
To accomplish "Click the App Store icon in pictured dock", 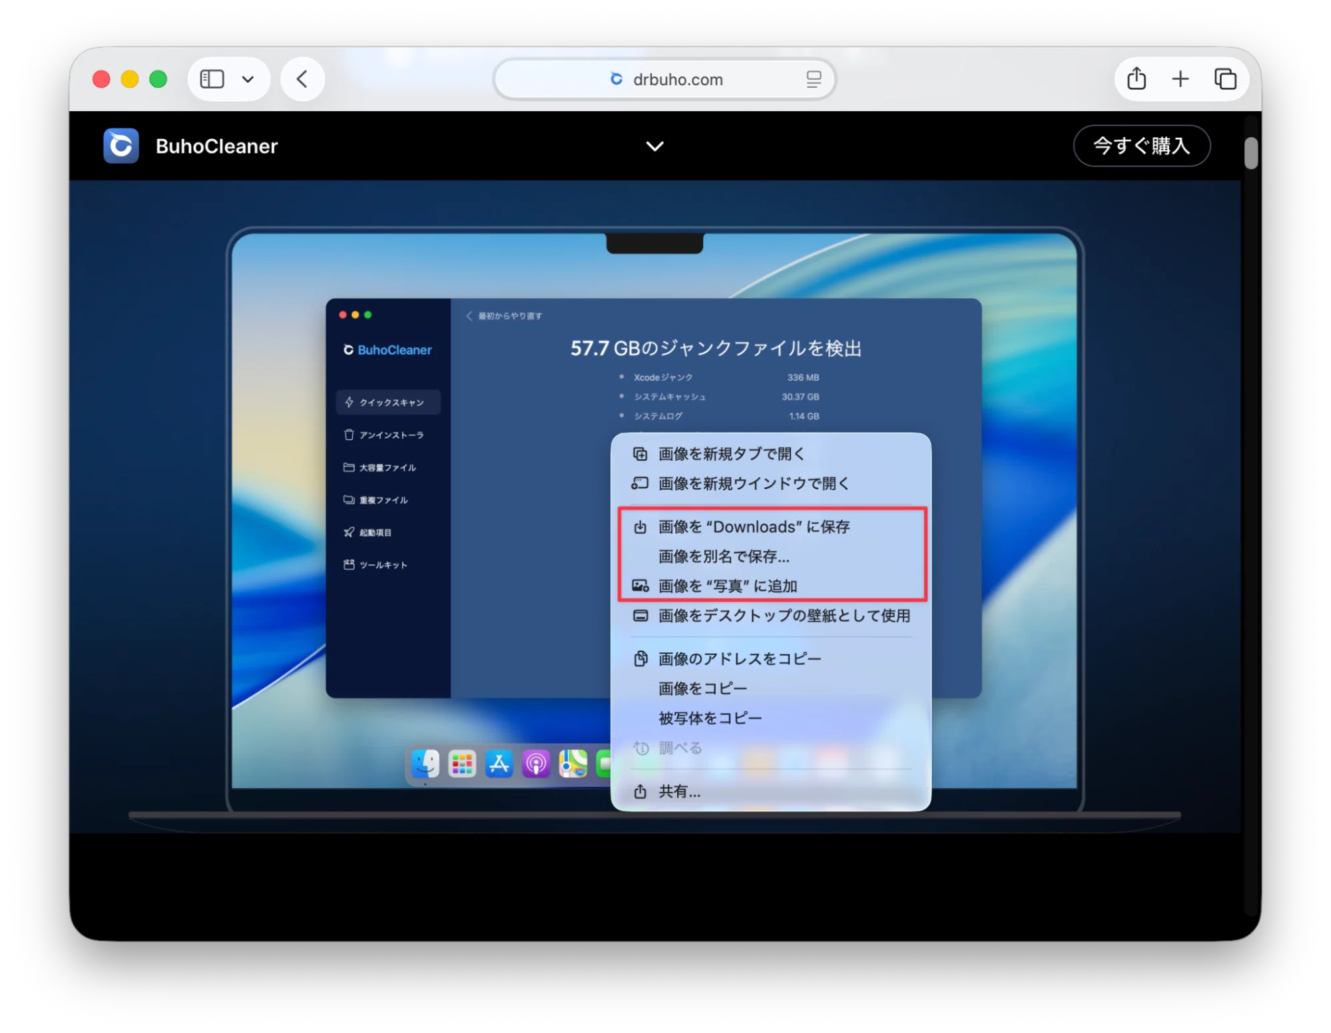I will tap(499, 763).
